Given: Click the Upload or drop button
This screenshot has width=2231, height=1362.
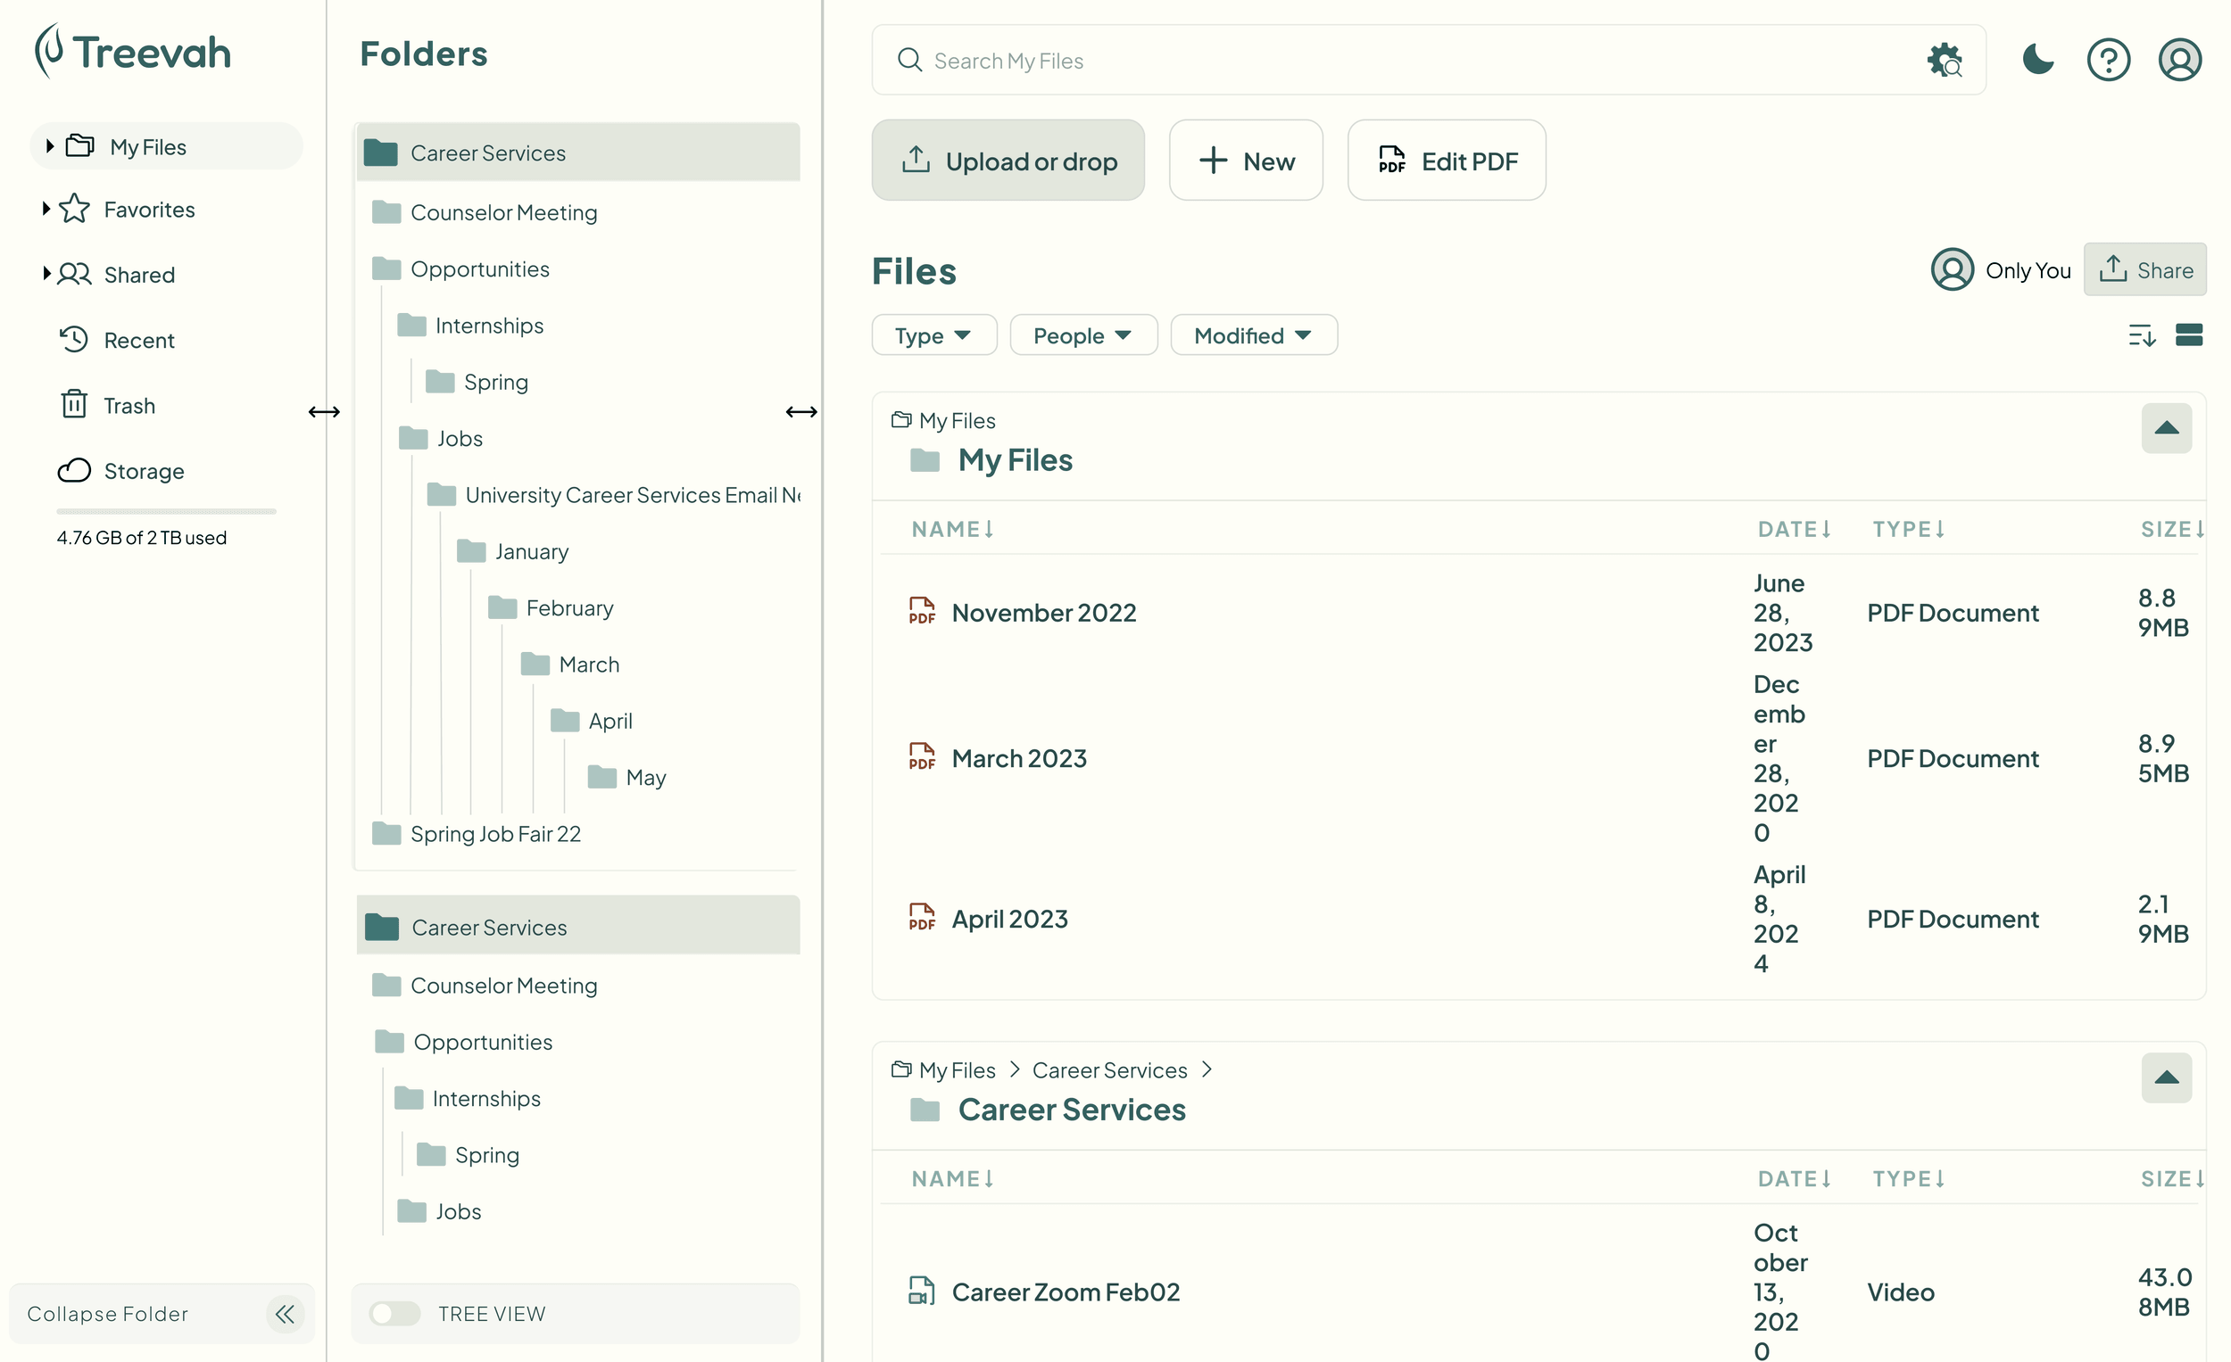Looking at the screenshot, I should (x=1008, y=161).
